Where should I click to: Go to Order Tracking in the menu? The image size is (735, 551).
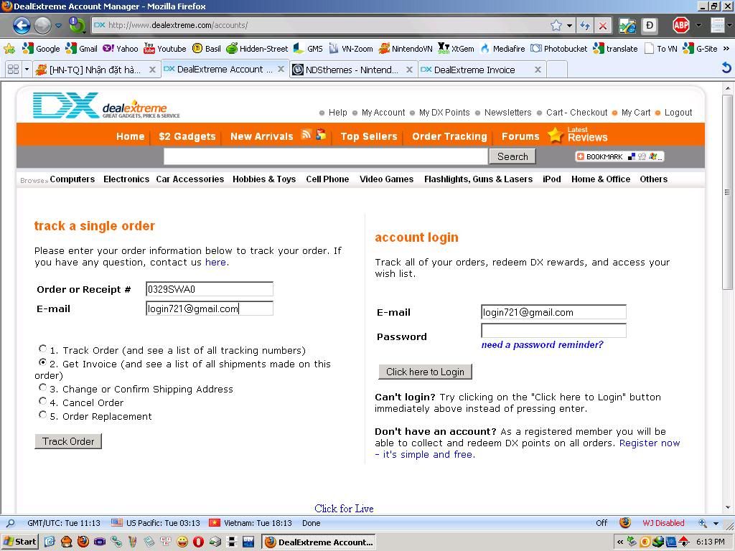tap(449, 136)
